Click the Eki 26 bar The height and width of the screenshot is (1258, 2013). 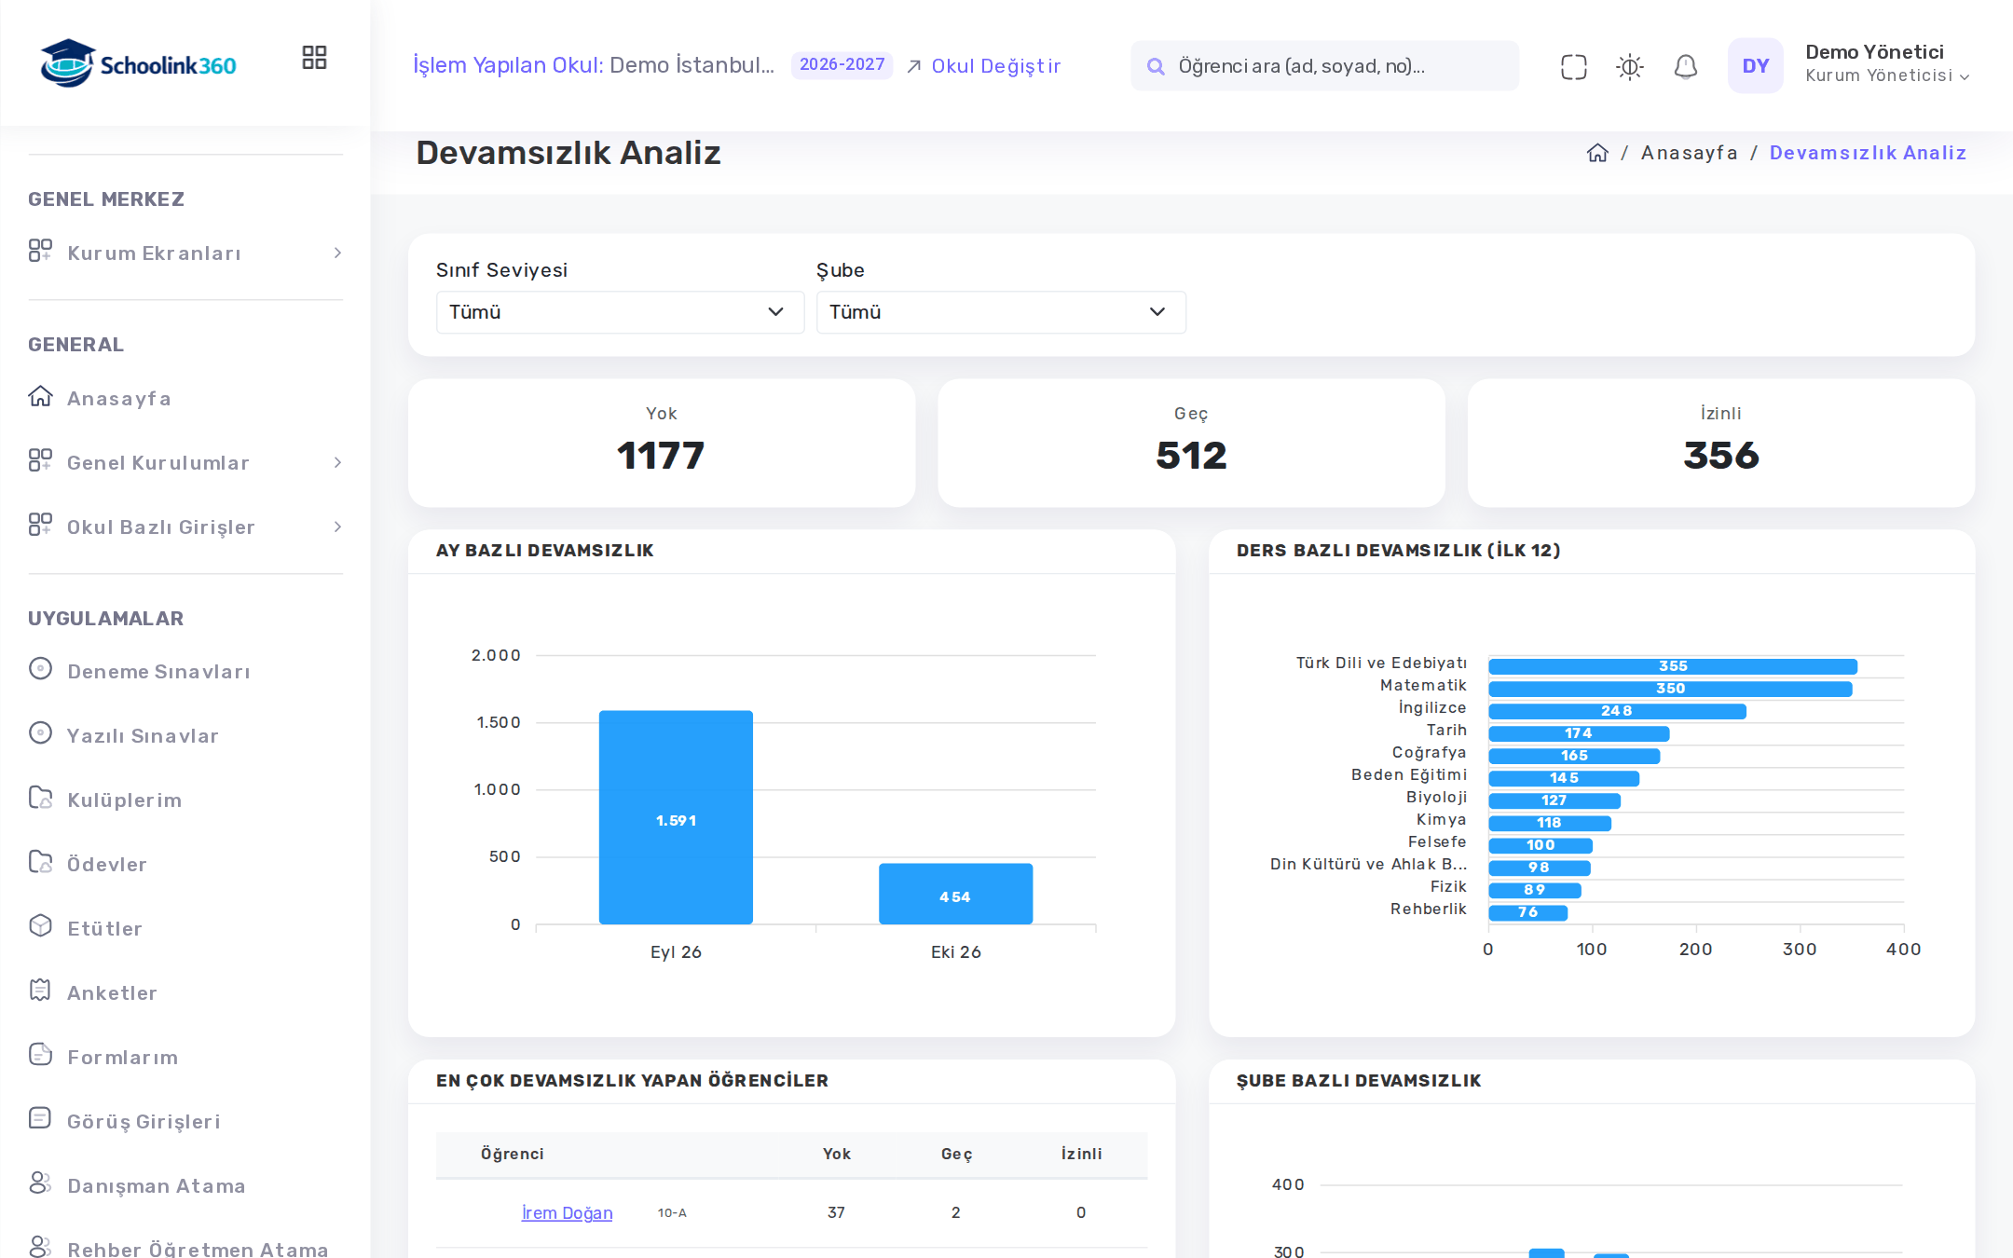coord(955,894)
